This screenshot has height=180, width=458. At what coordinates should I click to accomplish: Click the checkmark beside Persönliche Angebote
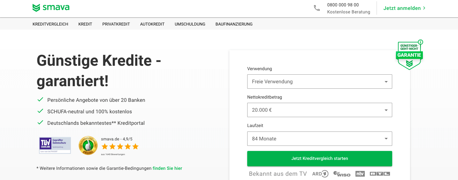click(40, 100)
